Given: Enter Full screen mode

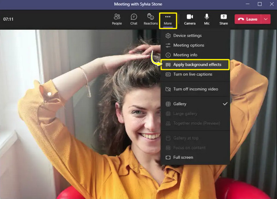Looking at the screenshot, I should coord(195,157).
